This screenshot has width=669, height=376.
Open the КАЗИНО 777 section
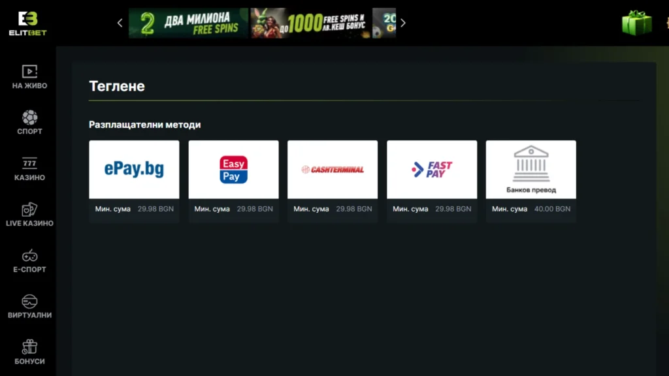click(29, 169)
